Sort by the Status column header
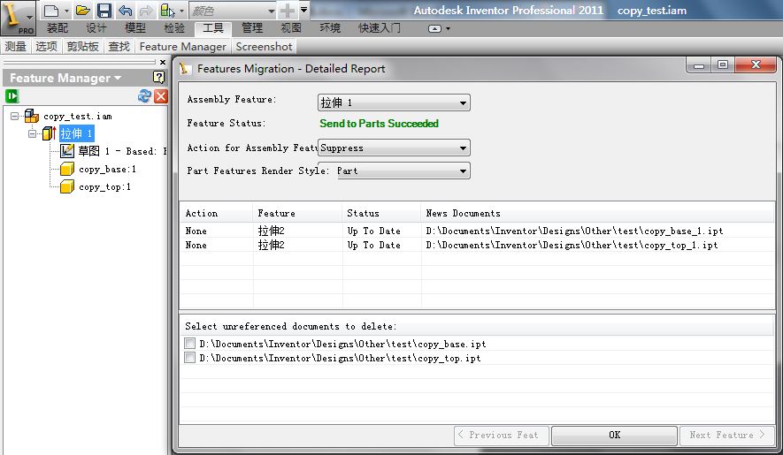 pos(382,213)
